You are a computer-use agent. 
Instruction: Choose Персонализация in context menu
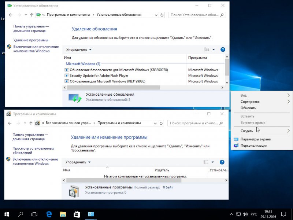[x=262, y=146]
